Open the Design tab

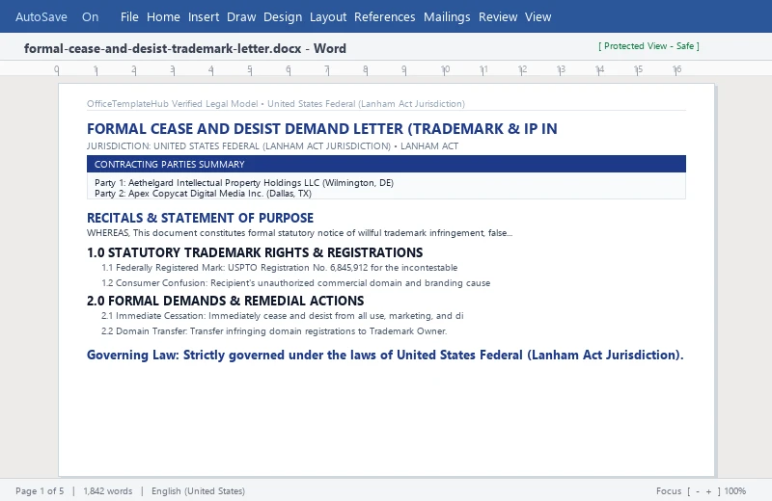coord(283,16)
